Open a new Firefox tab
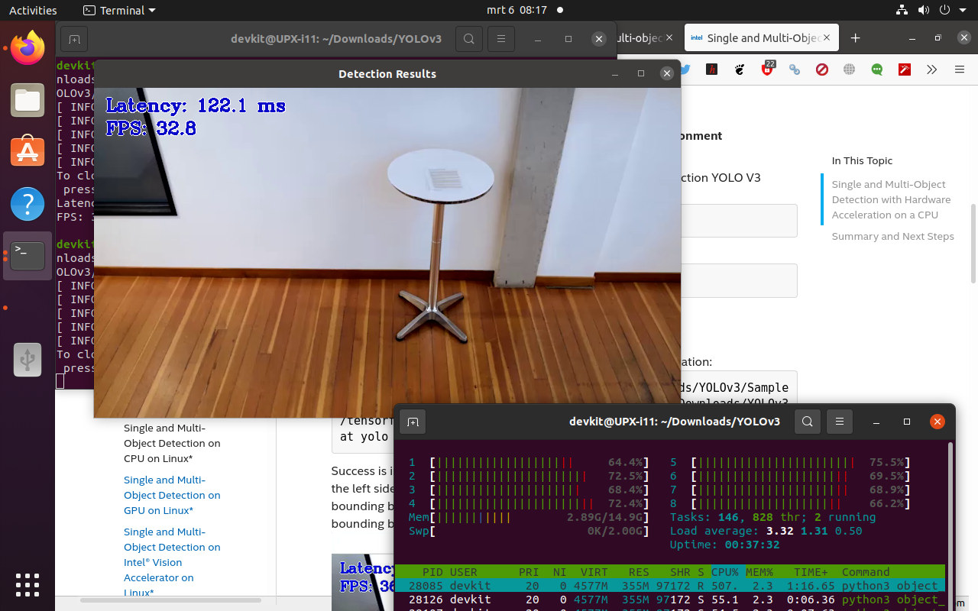Viewport: 978px width, 611px height. 855,37
